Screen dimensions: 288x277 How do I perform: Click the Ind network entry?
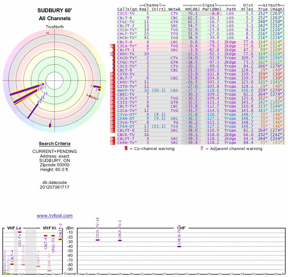(174, 38)
